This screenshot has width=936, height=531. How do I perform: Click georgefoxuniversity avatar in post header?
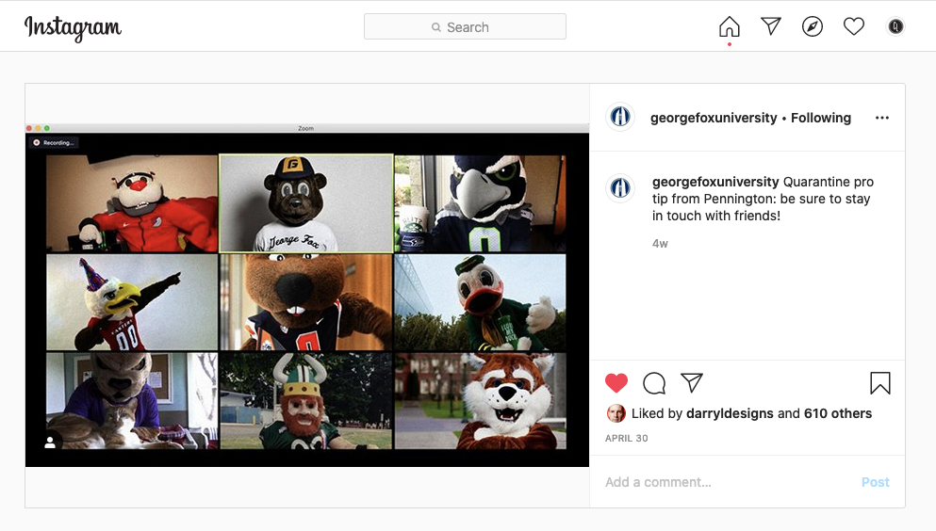pos(619,117)
